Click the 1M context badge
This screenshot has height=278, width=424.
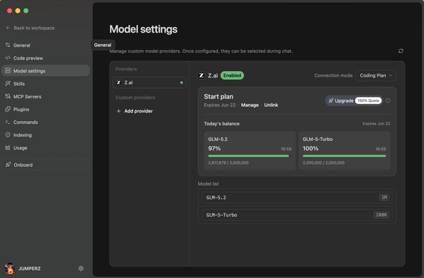[384, 197]
